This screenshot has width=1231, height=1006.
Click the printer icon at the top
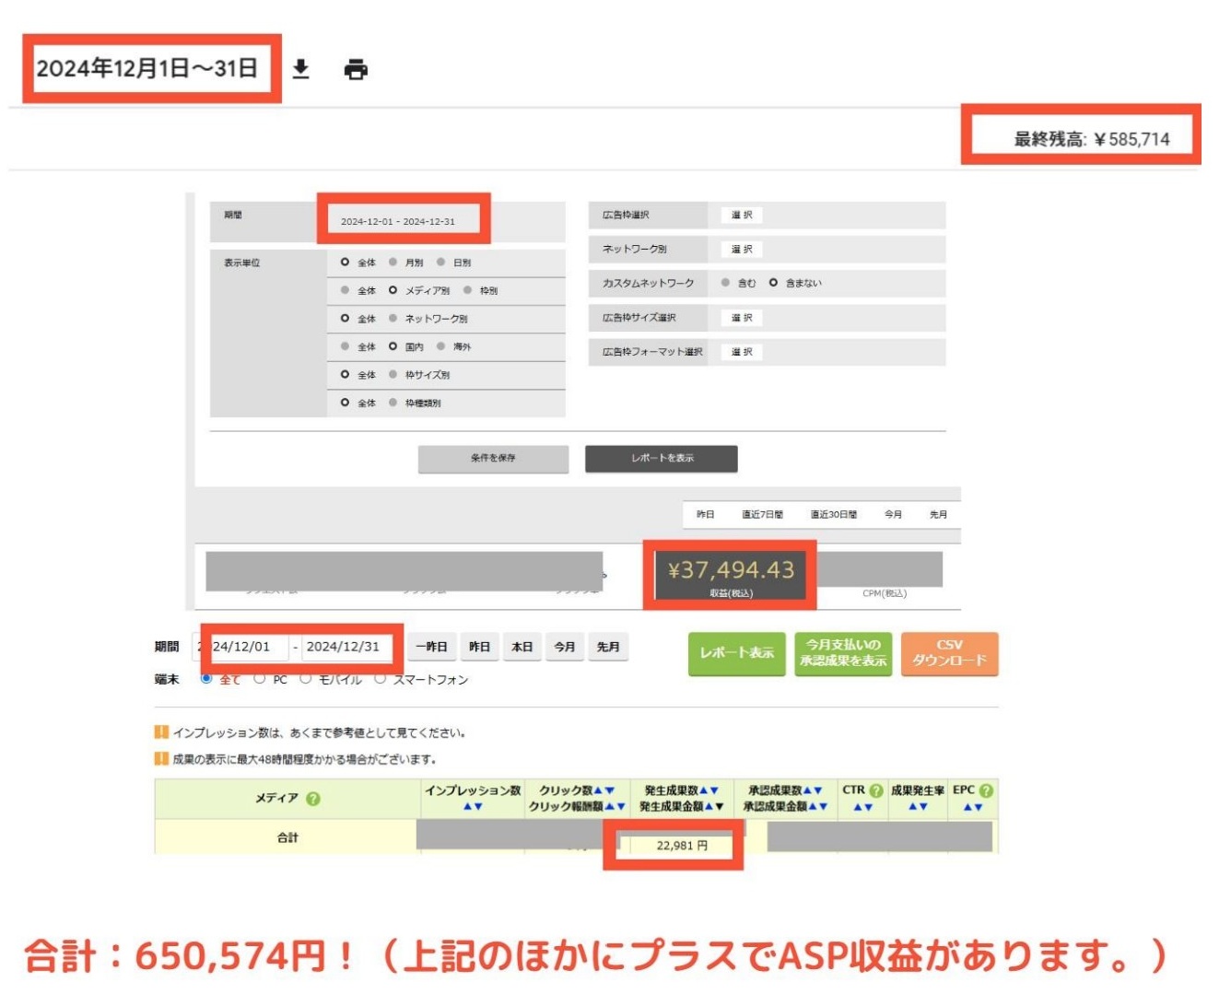[x=356, y=69]
